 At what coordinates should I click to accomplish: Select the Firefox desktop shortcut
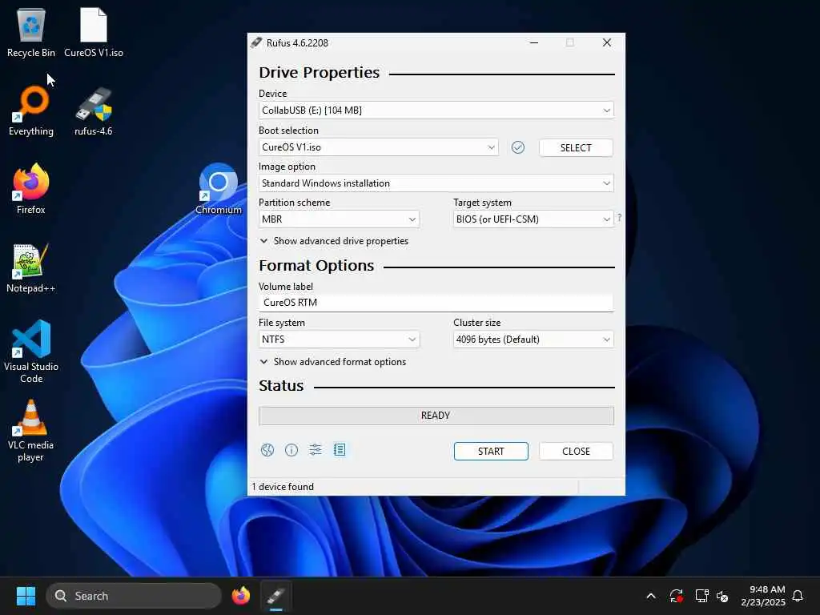pos(31,189)
